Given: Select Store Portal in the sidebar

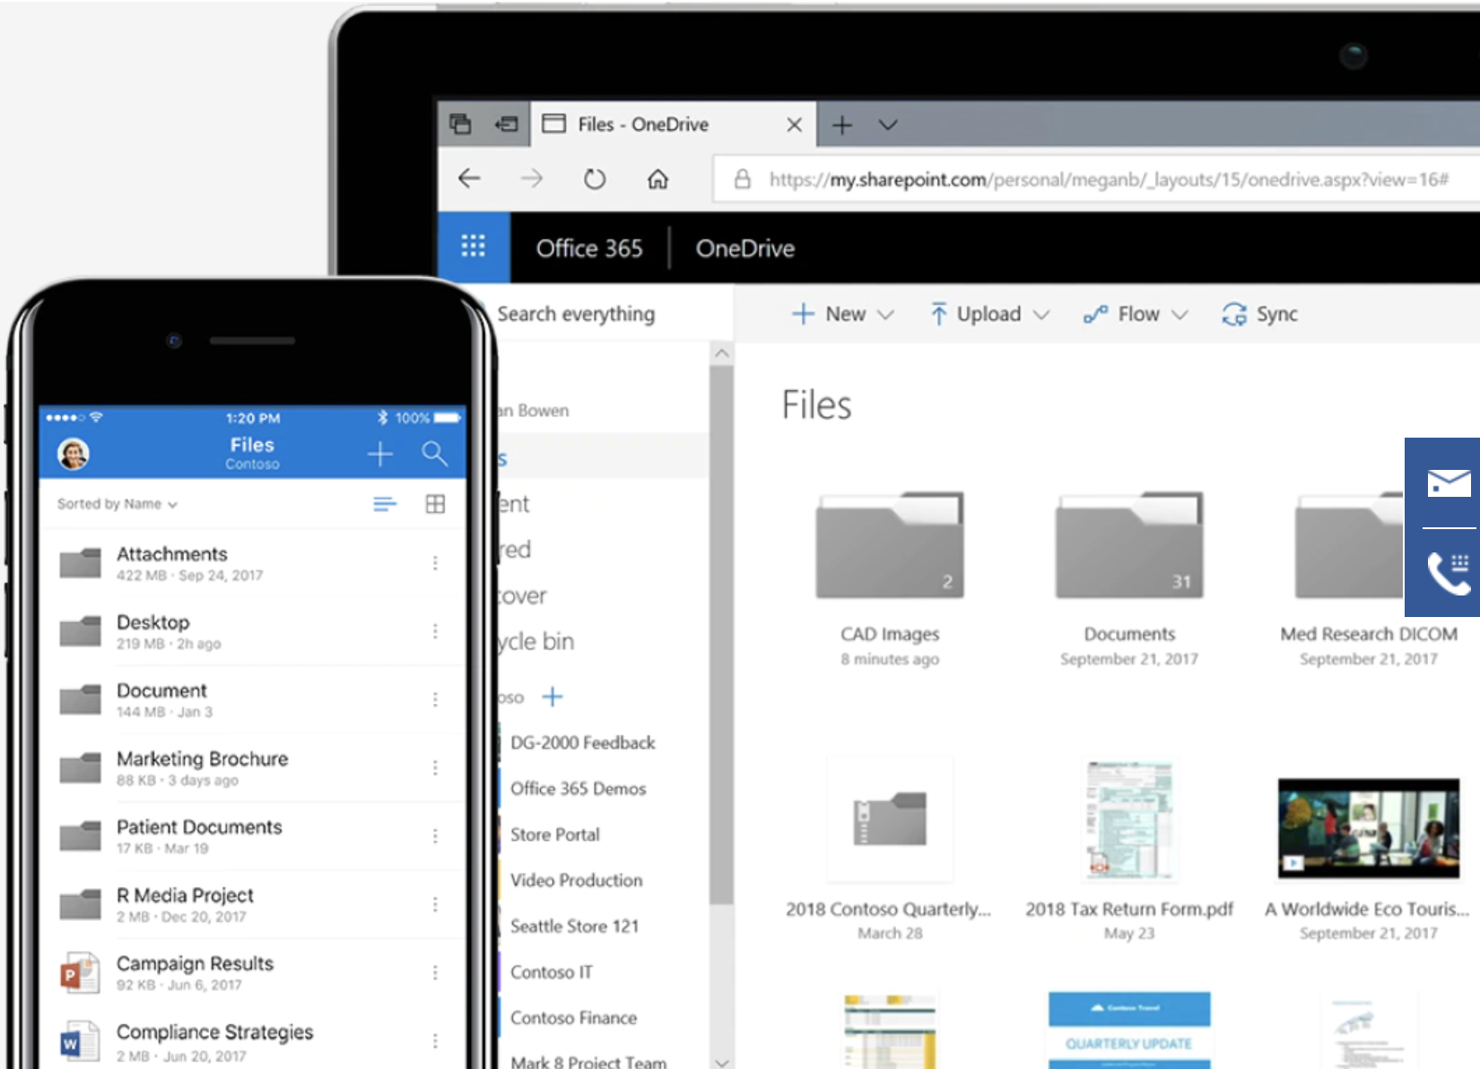Looking at the screenshot, I should [x=554, y=834].
